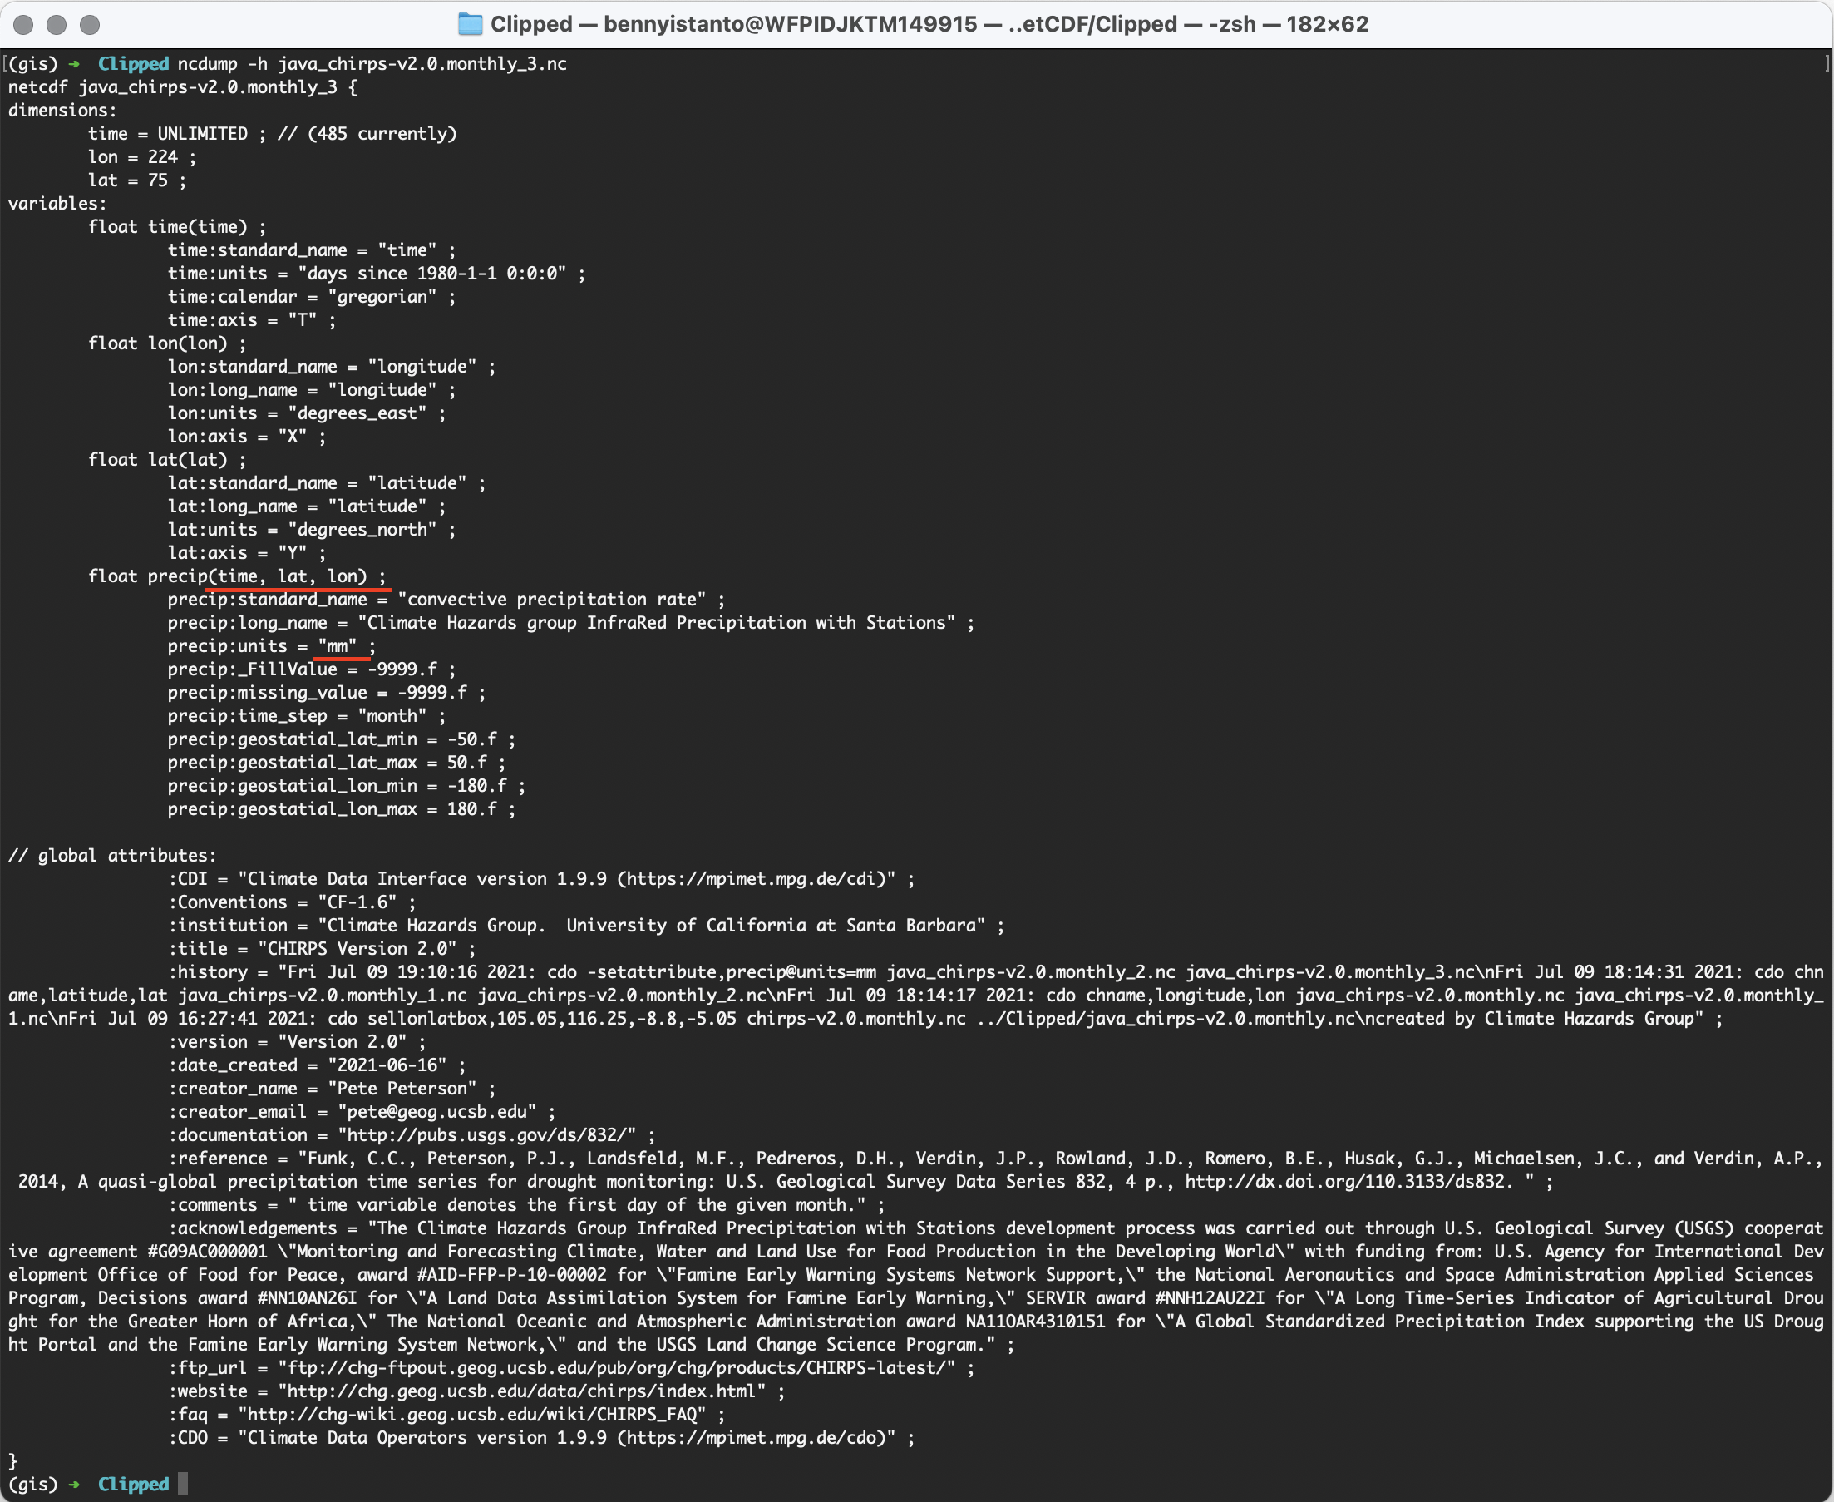The height and width of the screenshot is (1502, 1834).
Task: Click the ':reference = "Funk, C.C.' line
Action: click(x=996, y=1159)
